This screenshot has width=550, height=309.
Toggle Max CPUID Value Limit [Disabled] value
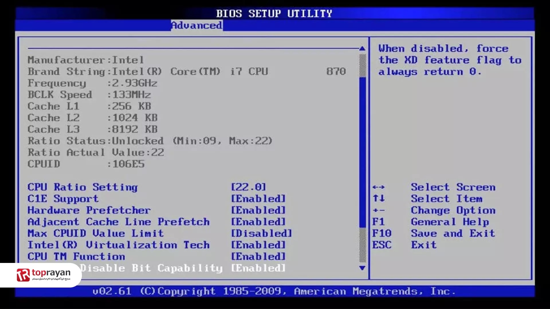pyautogui.click(x=262, y=233)
